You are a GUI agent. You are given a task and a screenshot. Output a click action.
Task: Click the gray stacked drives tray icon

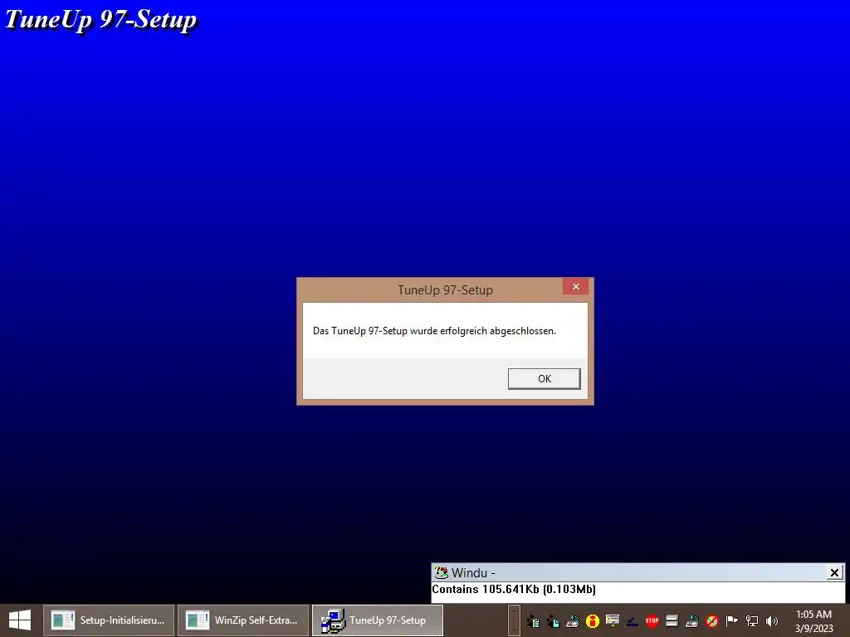pyautogui.click(x=672, y=620)
